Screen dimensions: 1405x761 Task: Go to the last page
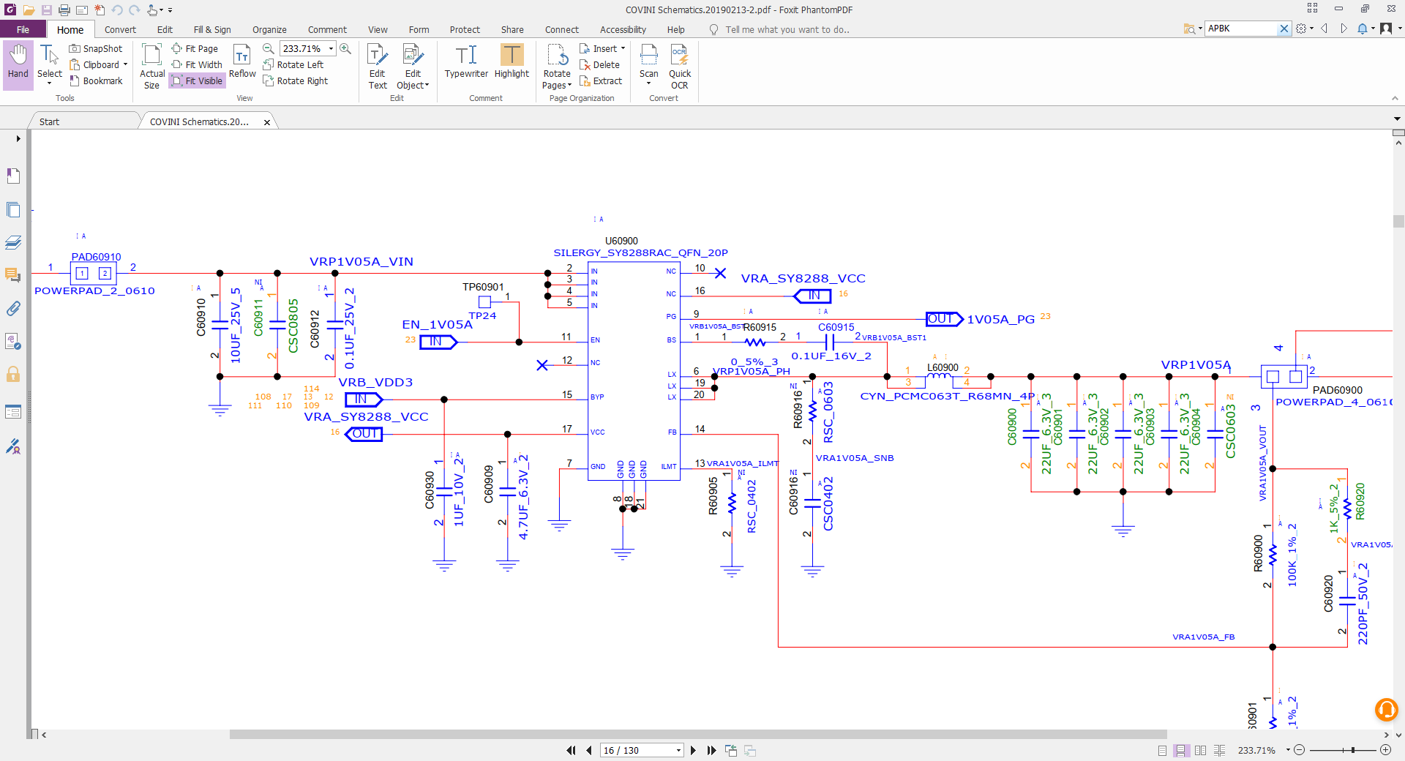coord(711,750)
